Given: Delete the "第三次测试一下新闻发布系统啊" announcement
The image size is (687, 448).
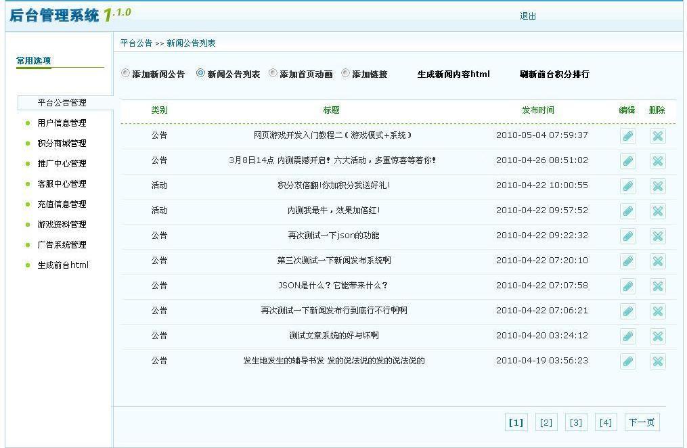Looking at the screenshot, I should (x=657, y=261).
